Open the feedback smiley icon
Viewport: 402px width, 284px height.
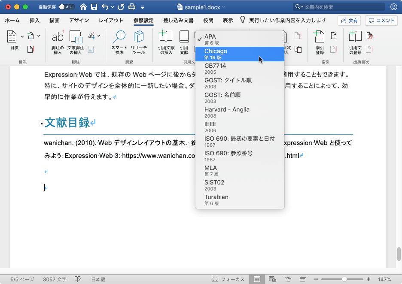(394, 7)
